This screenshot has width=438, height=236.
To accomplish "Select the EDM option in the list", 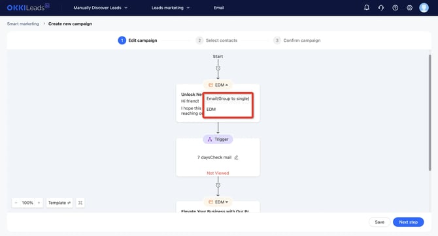I will click(x=211, y=110).
